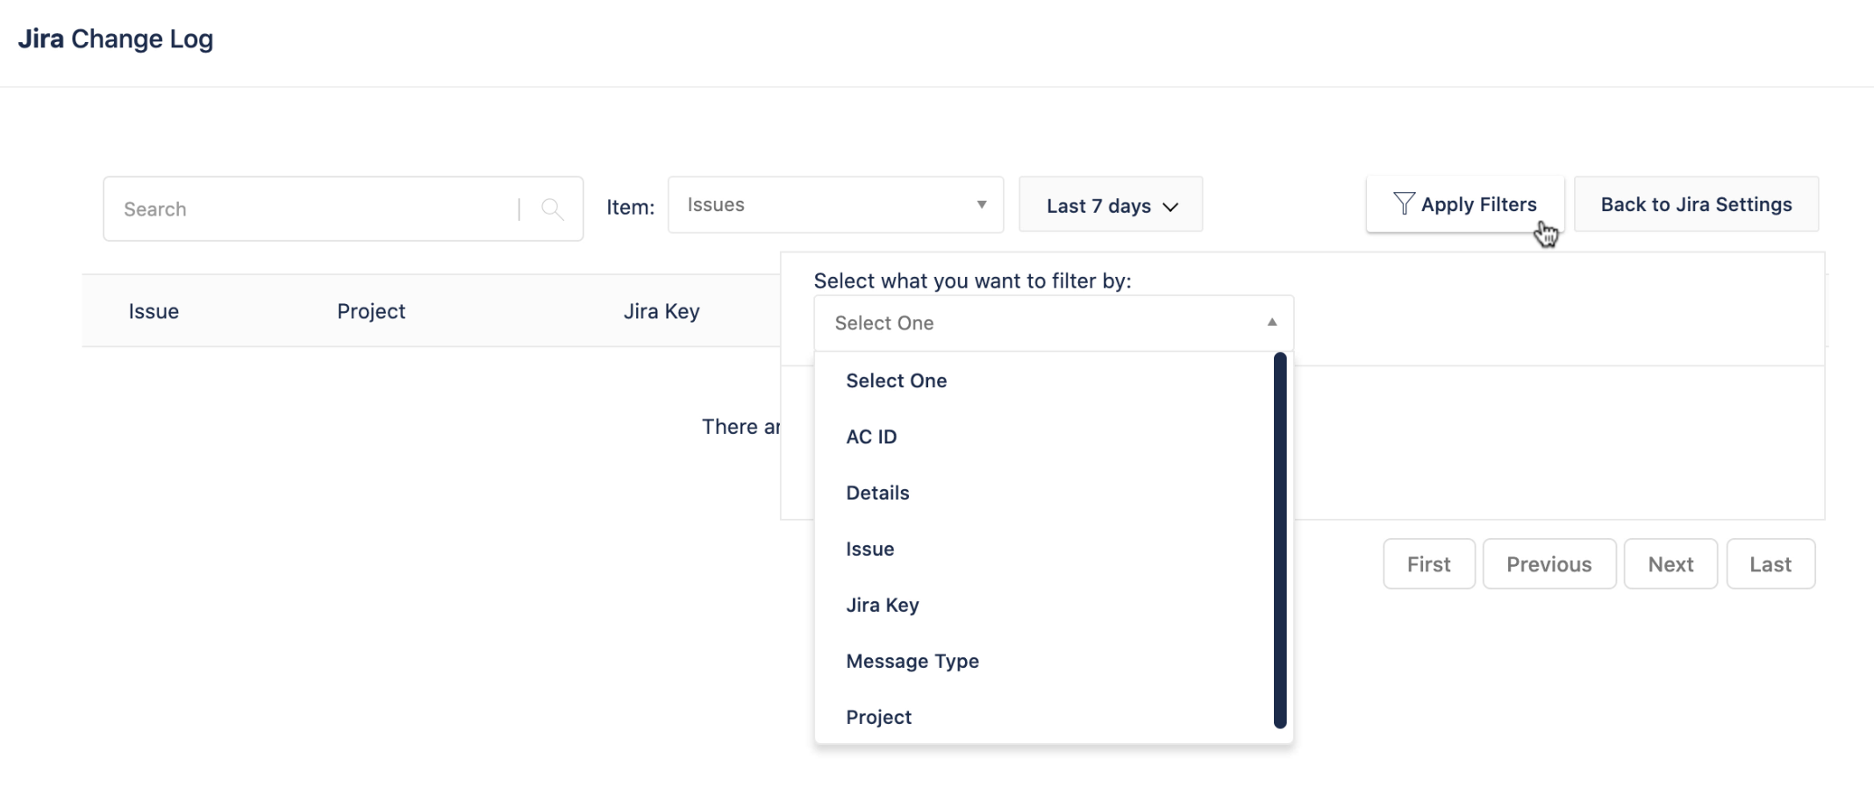
Task: Click the up arrow of the filter dropdown
Action: coord(1272,323)
